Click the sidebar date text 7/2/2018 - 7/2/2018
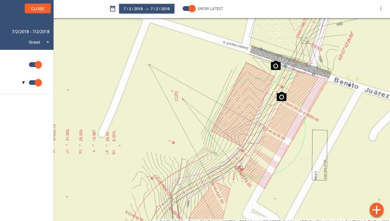The height and width of the screenshot is (221, 390). [x=30, y=32]
